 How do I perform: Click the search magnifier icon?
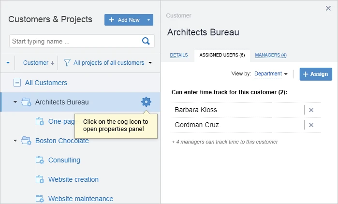146,41
